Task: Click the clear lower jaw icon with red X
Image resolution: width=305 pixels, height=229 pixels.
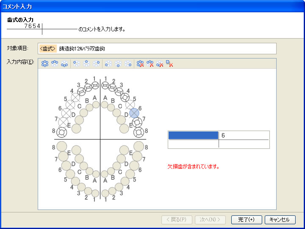Action: pos(160,64)
